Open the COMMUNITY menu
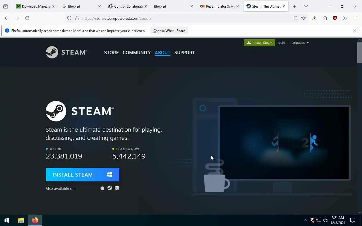 pos(137,53)
